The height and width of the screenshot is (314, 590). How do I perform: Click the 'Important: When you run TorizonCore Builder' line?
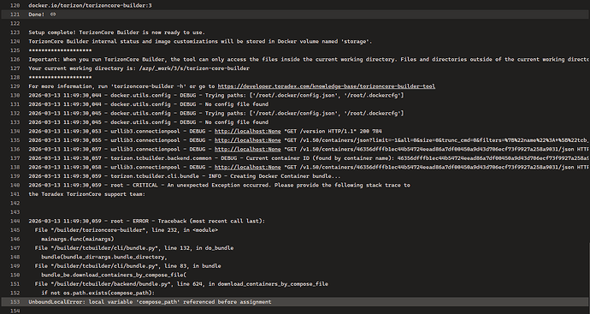[310, 60]
